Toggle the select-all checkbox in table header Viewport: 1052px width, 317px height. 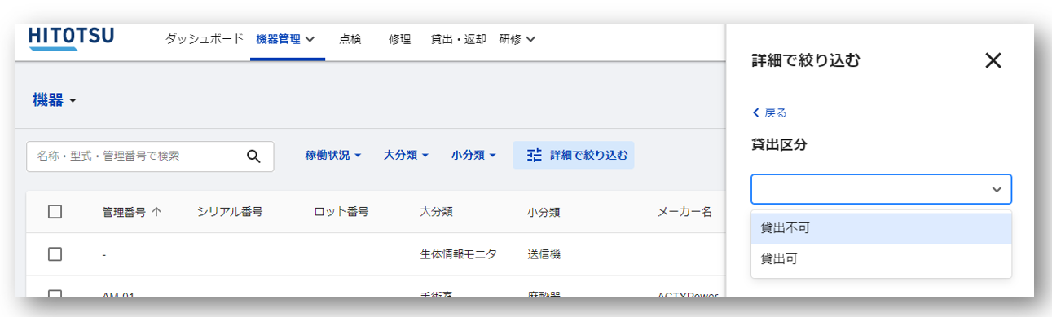click(x=55, y=212)
